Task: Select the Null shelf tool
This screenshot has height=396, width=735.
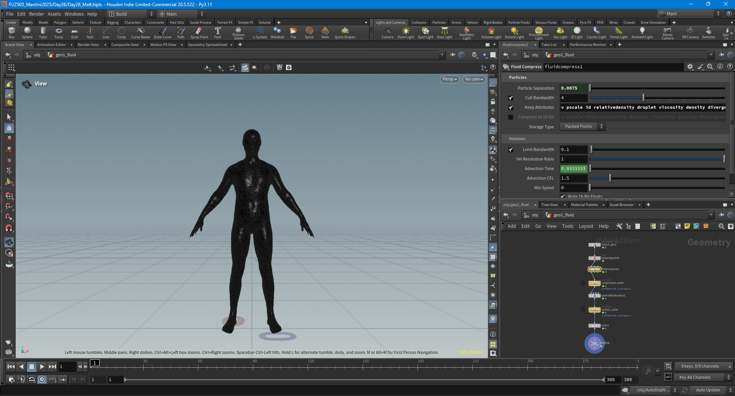Action: point(90,33)
